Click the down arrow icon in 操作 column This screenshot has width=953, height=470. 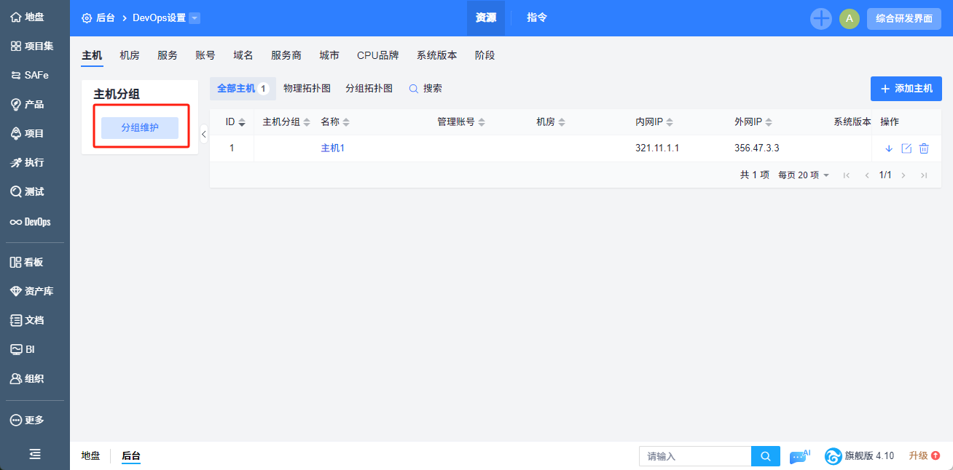(x=889, y=148)
